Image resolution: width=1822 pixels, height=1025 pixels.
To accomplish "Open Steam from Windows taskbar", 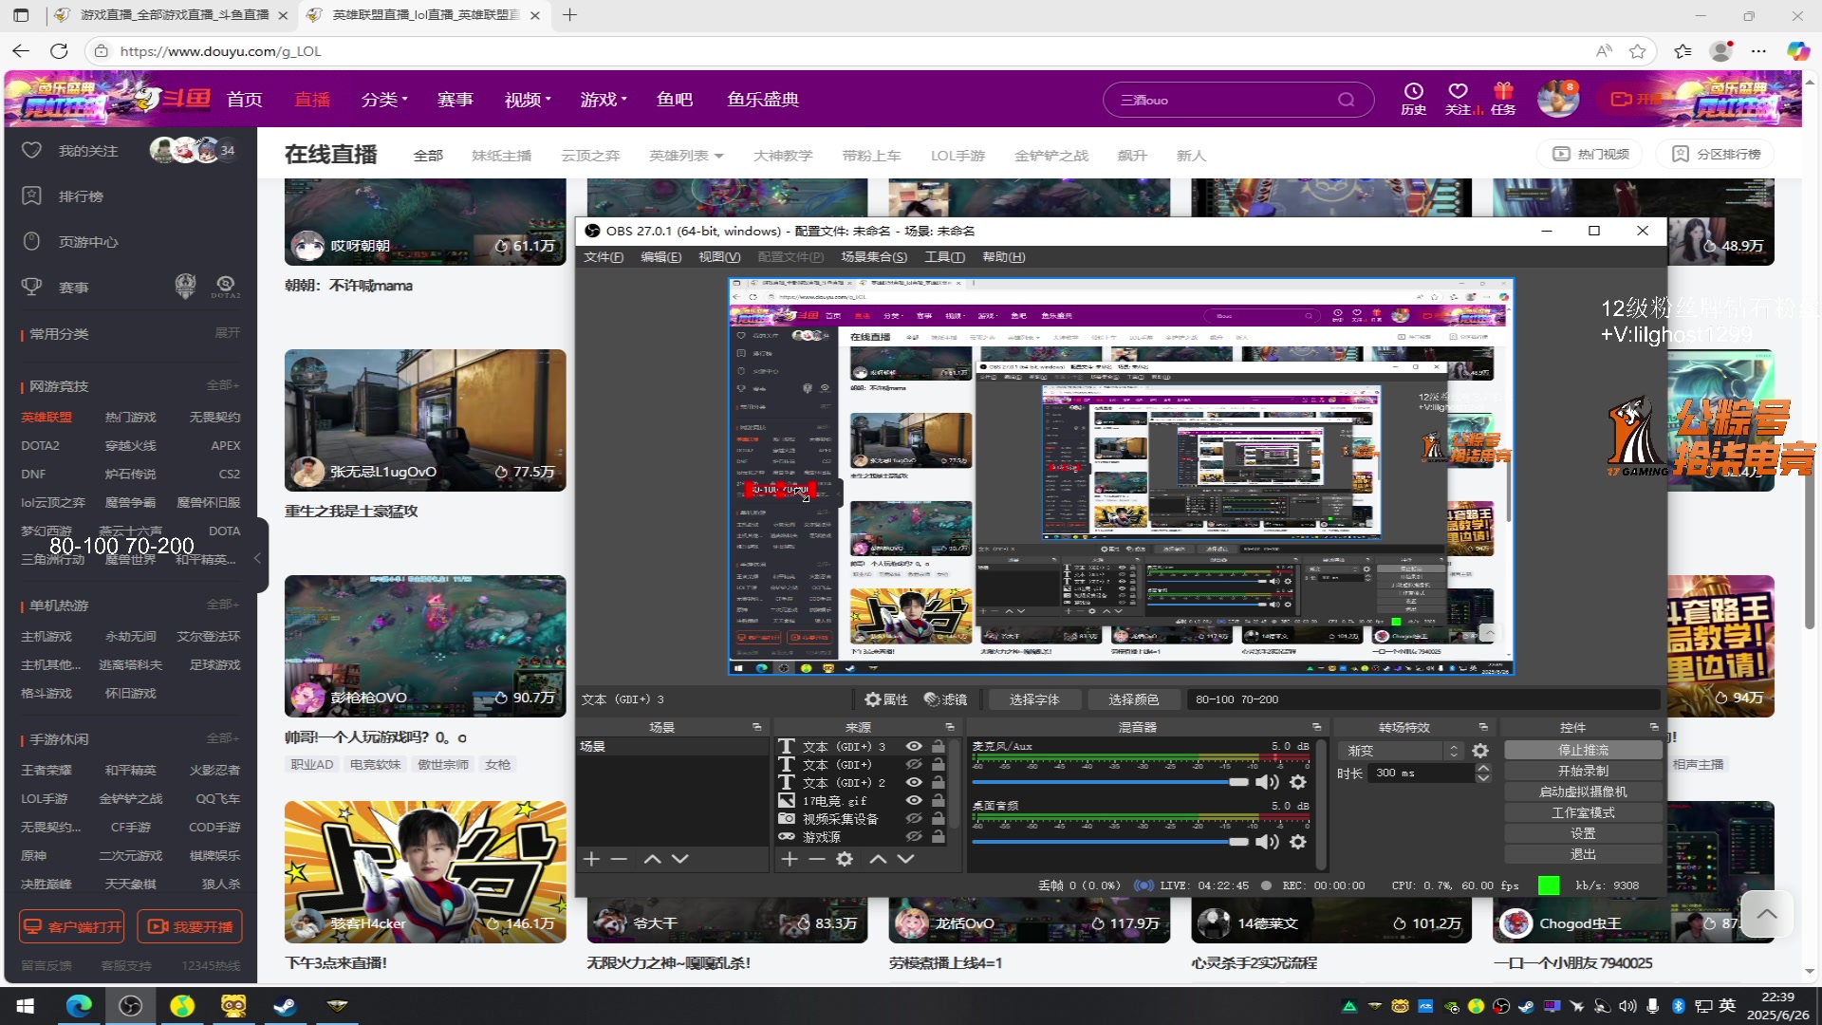I will click(285, 1005).
